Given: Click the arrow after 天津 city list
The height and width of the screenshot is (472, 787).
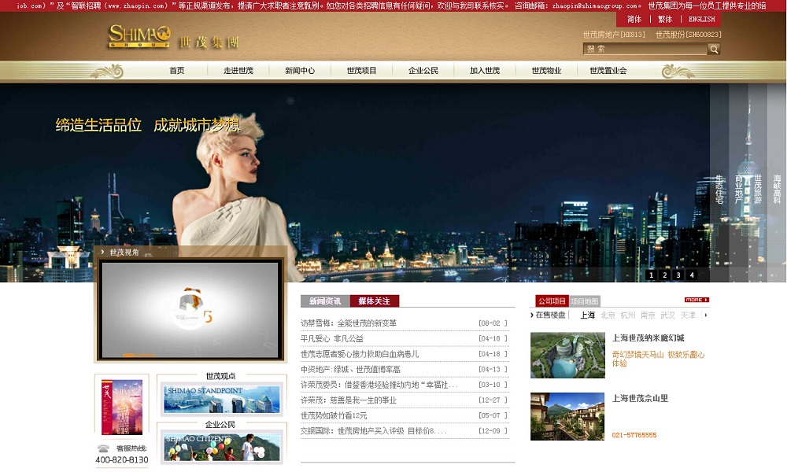Looking at the screenshot, I should pyautogui.click(x=706, y=315).
